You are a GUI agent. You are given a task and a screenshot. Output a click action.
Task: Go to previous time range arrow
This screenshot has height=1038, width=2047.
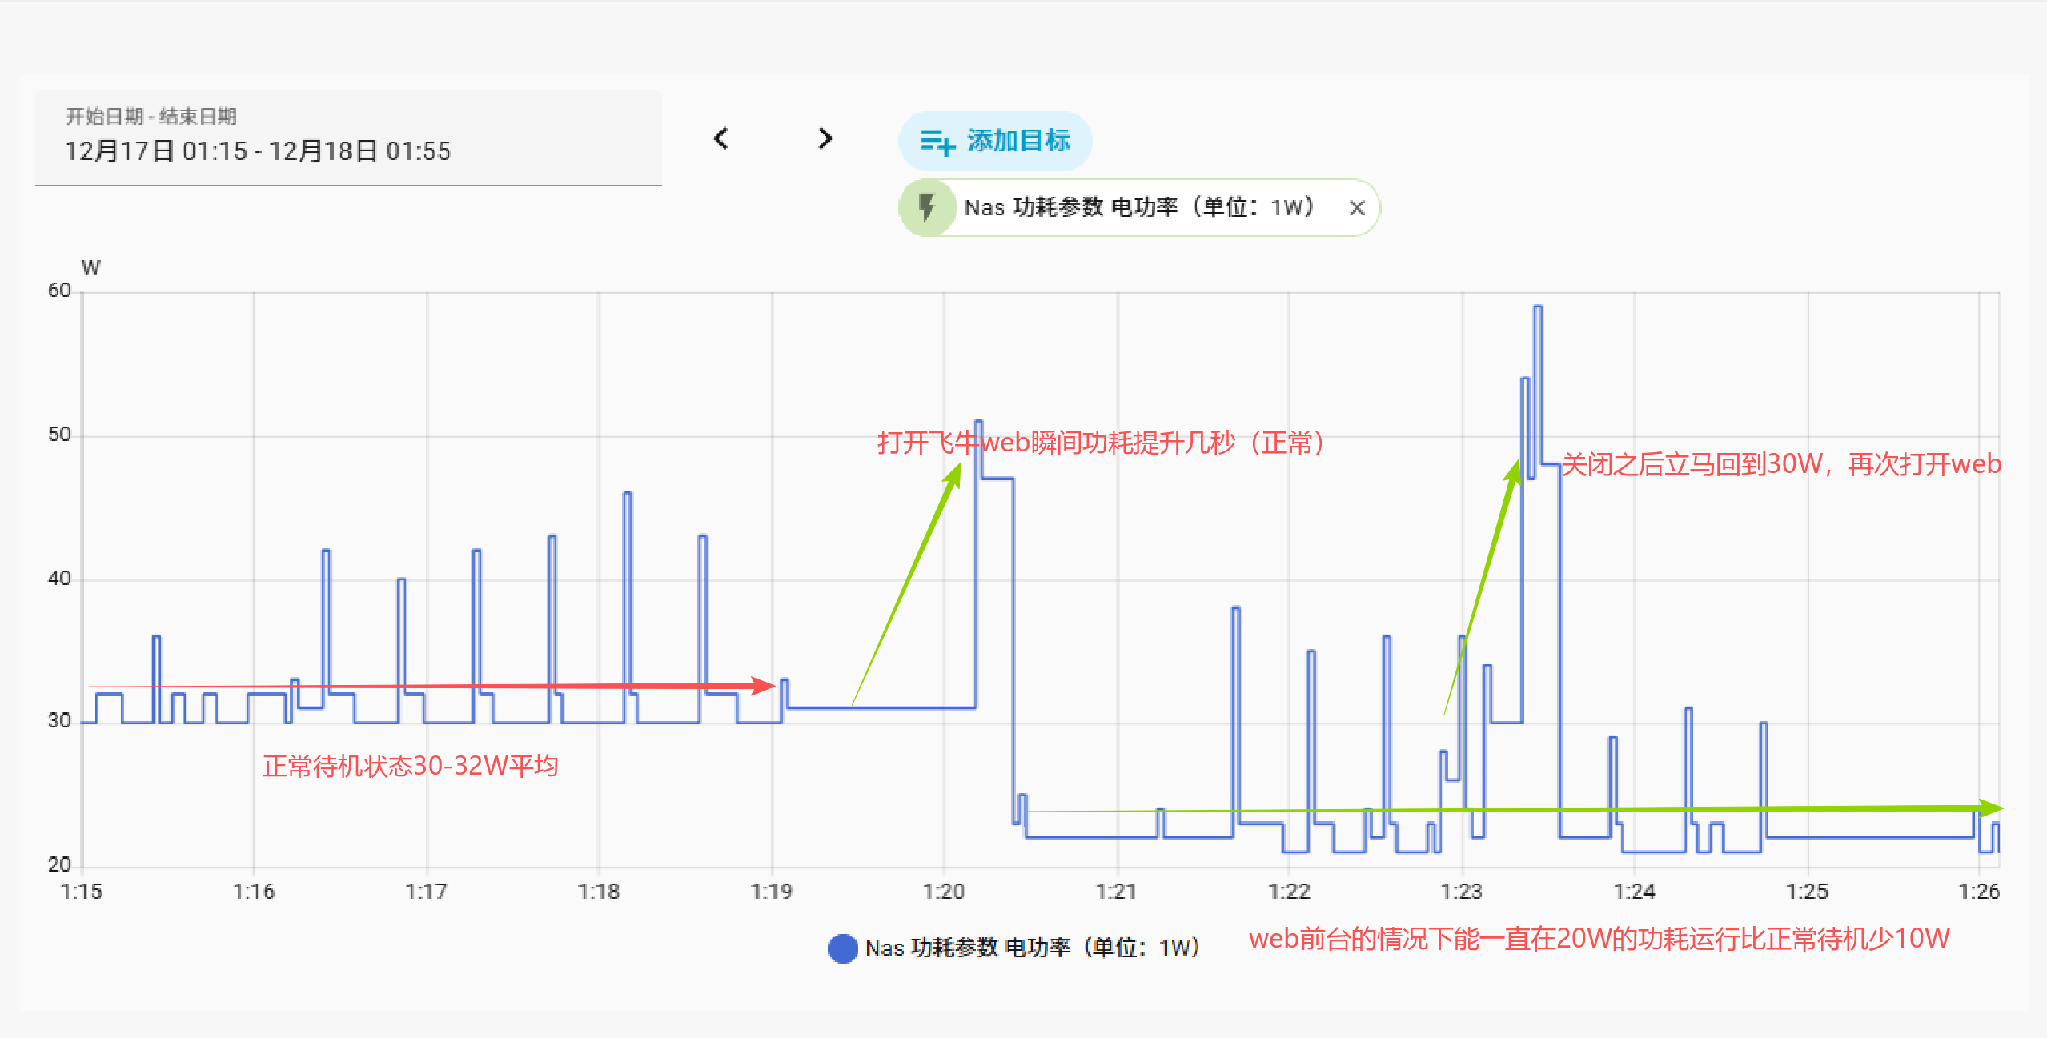[721, 139]
